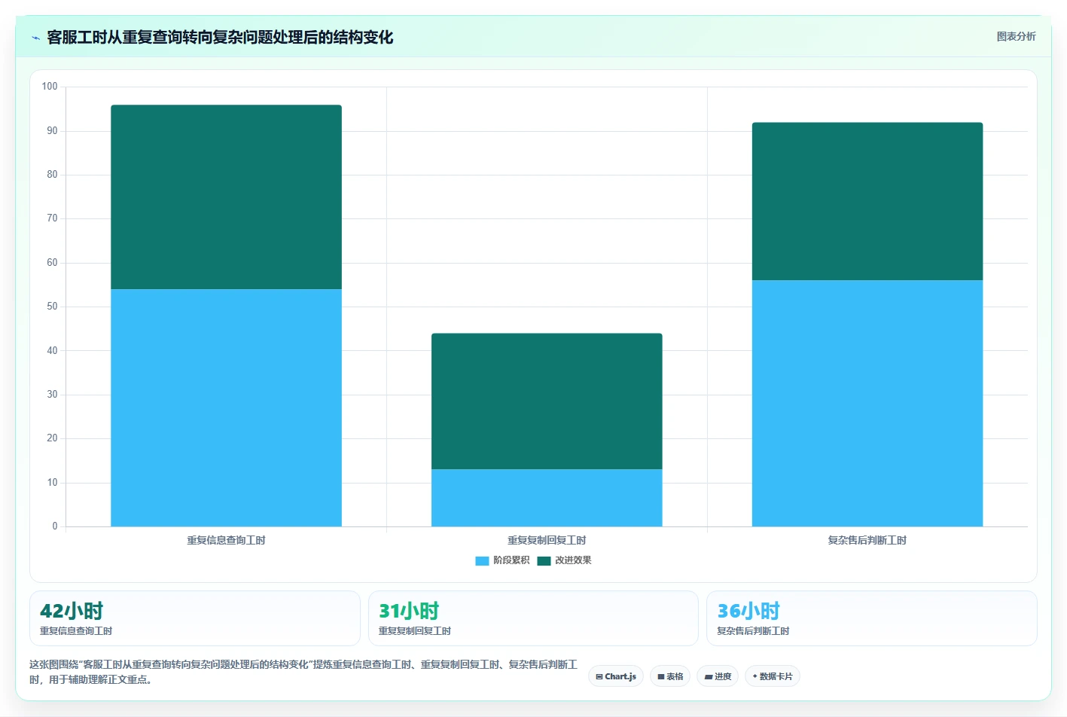
Task: Click the description paragraph starting with 这张图围绕
Action: pyautogui.click(x=303, y=672)
